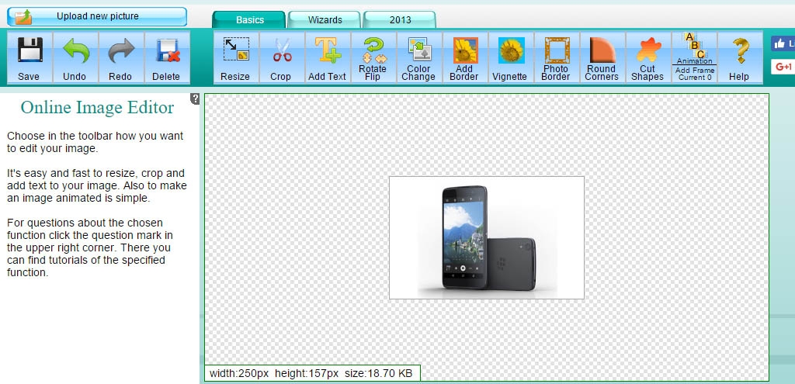Click the Online Image Editor heading
The width and height of the screenshot is (795, 384).
pyautogui.click(x=97, y=107)
